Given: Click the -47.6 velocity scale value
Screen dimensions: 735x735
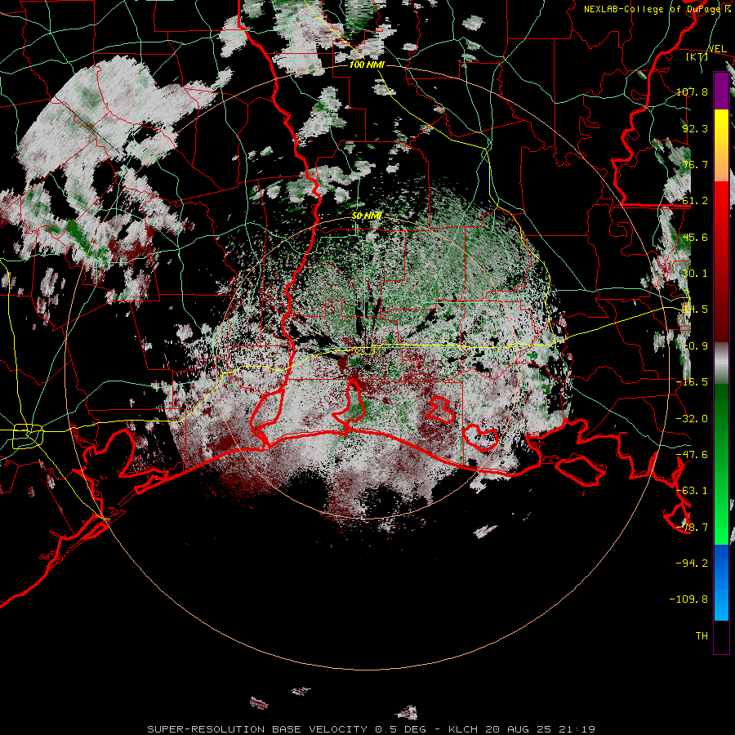Looking at the screenshot, I should (692, 455).
